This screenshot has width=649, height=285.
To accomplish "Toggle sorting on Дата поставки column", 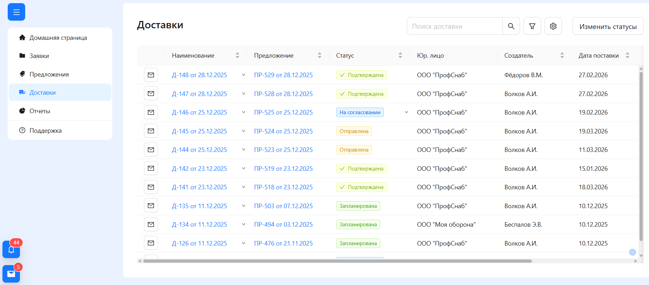I will pos(627,56).
